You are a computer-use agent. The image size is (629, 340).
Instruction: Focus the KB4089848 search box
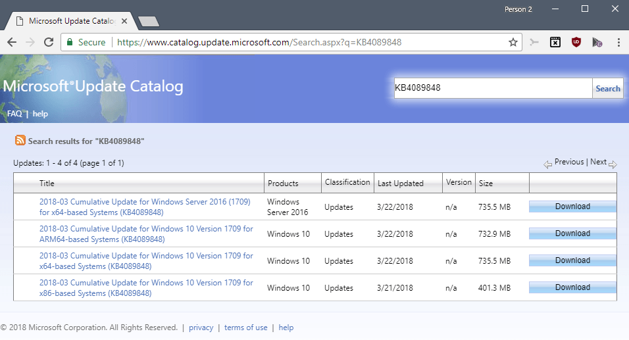[x=493, y=88]
